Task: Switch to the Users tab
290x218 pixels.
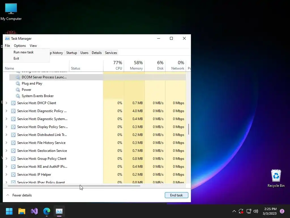Action: [x=84, y=53]
